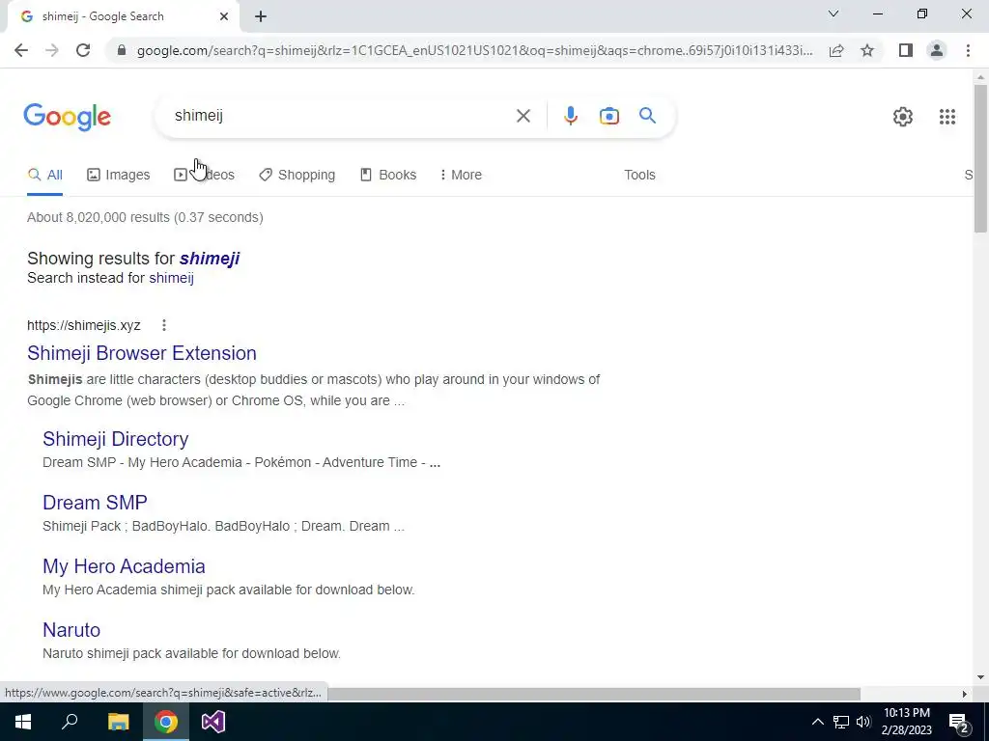Open Windows taskbar search

pos(70,722)
